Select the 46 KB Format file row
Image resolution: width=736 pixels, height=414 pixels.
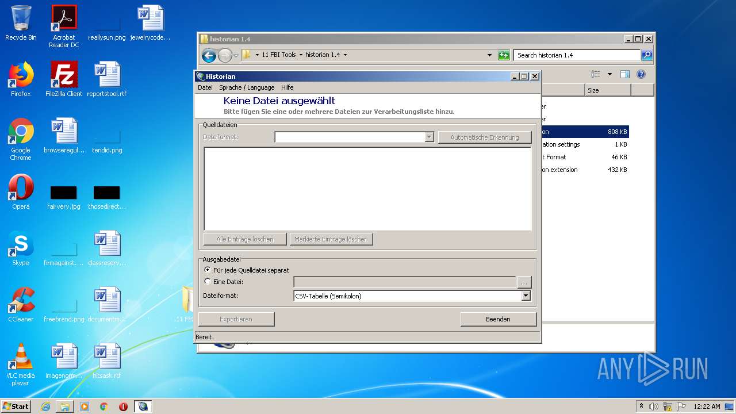point(585,157)
